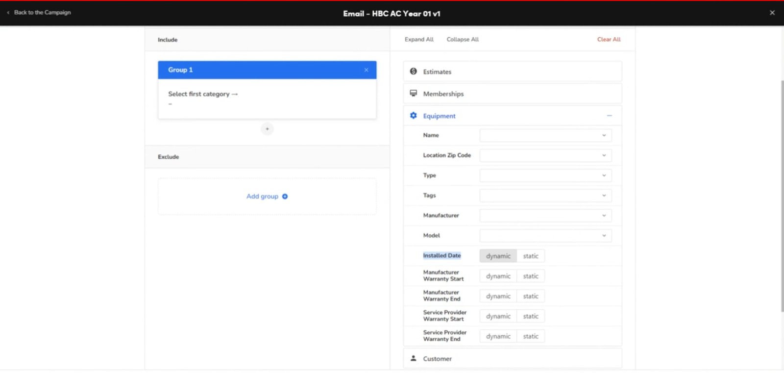
Task: Click Expand All
Action: pyautogui.click(x=419, y=39)
